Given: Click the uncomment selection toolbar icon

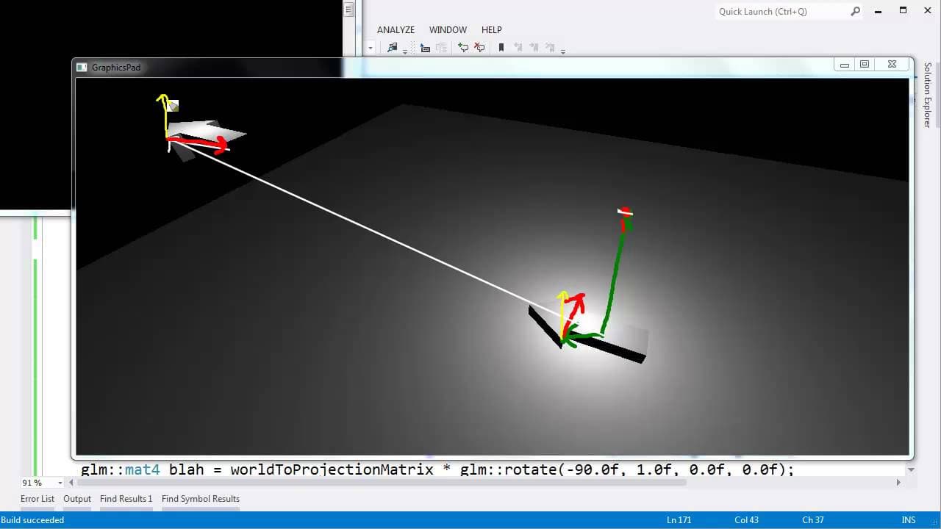Looking at the screenshot, I should [x=479, y=48].
